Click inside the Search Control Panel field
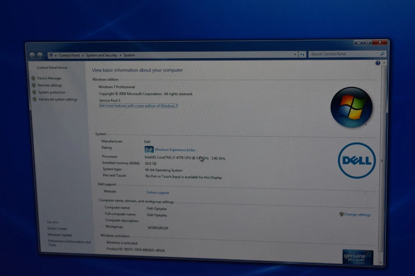This screenshot has width=415, height=276. (x=342, y=54)
